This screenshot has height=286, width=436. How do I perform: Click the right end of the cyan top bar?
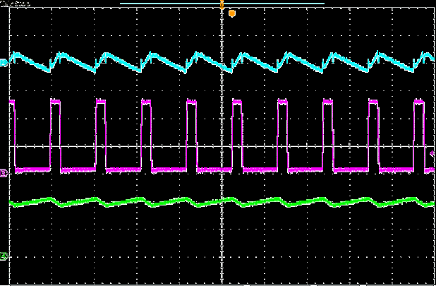click(x=323, y=4)
